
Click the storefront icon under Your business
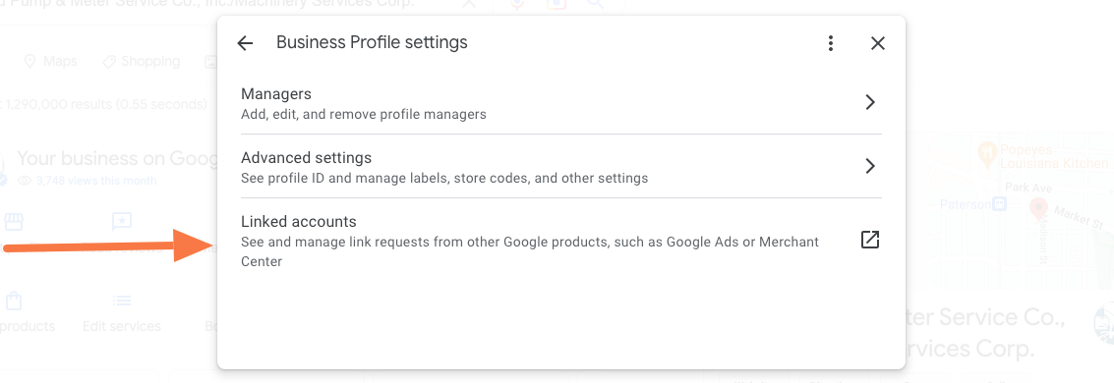point(13,222)
